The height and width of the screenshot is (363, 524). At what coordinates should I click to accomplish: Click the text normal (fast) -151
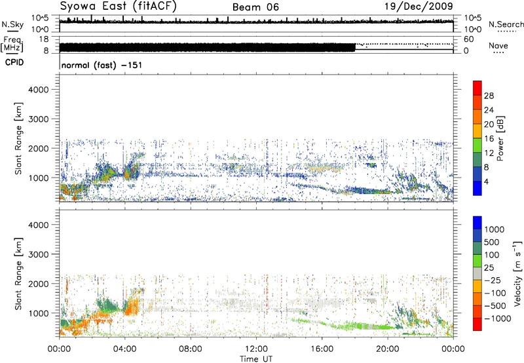tap(102, 65)
